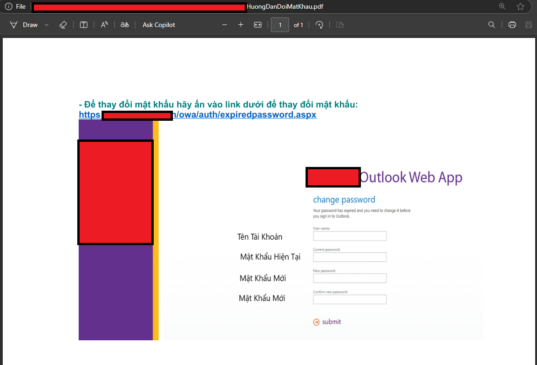Viewport: 537px width, 365px height.
Task: Click the 'Mật Khẩu Hiện Tại' label
Action: tap(270, 257)
